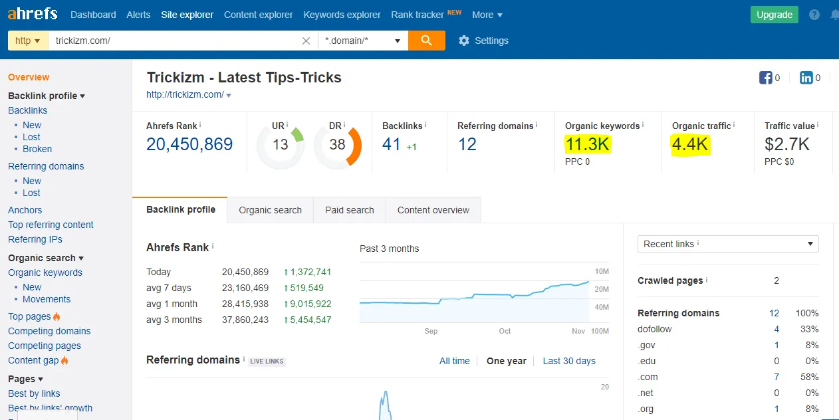This screenshot has width=839, height=420.
Task: Select Last 30 days range
Action: (569, 361)
